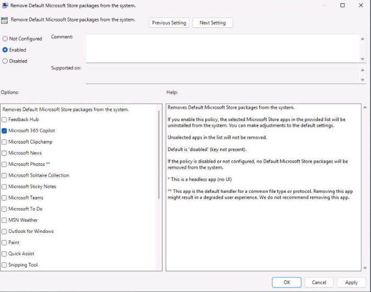371x292 pixels.
Task: Click Supported on scroll down arrow
Action: (362, 80)
